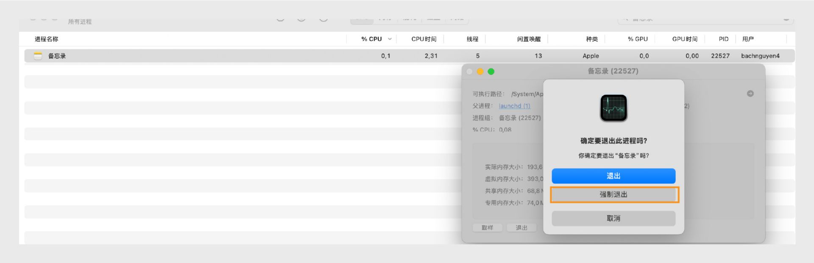
Task: Click the Activity Monitor icon in the dialog
Action: pos(613,108)
